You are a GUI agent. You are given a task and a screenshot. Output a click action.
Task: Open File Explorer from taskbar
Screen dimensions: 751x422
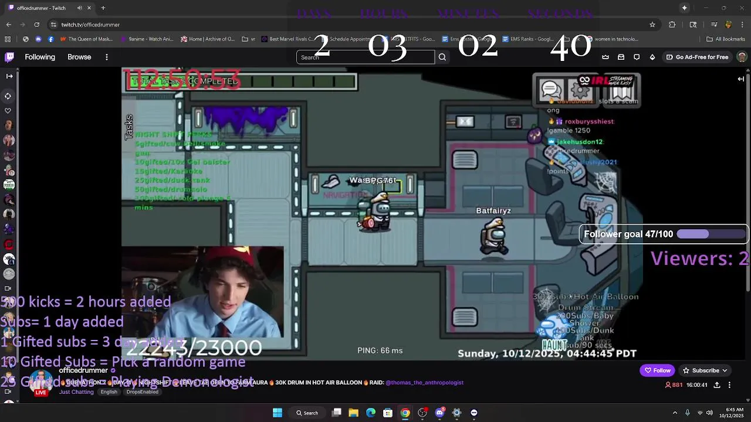point(353,413)
